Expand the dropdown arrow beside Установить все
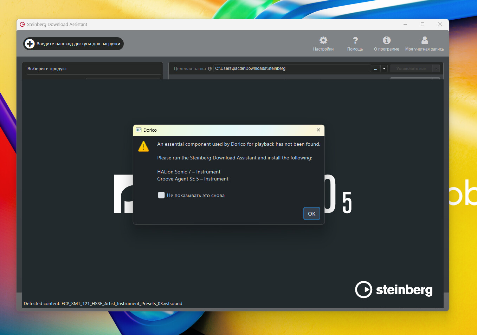This screenshot has height=335, width=477. coord(436,68)
